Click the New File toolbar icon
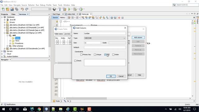This screenshot has height=112, width=199. coord(3,9)
